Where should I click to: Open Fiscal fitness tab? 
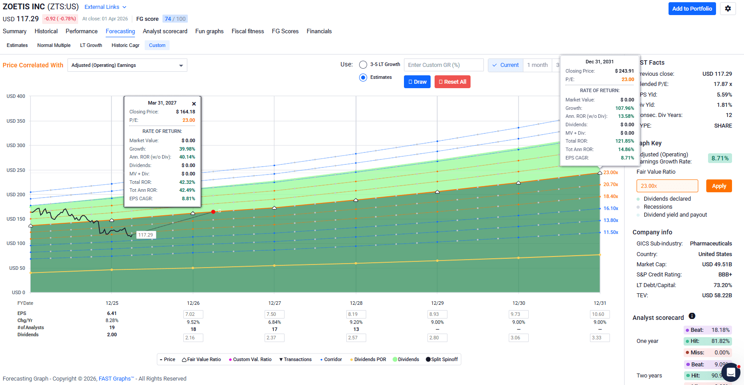(248, 31)
